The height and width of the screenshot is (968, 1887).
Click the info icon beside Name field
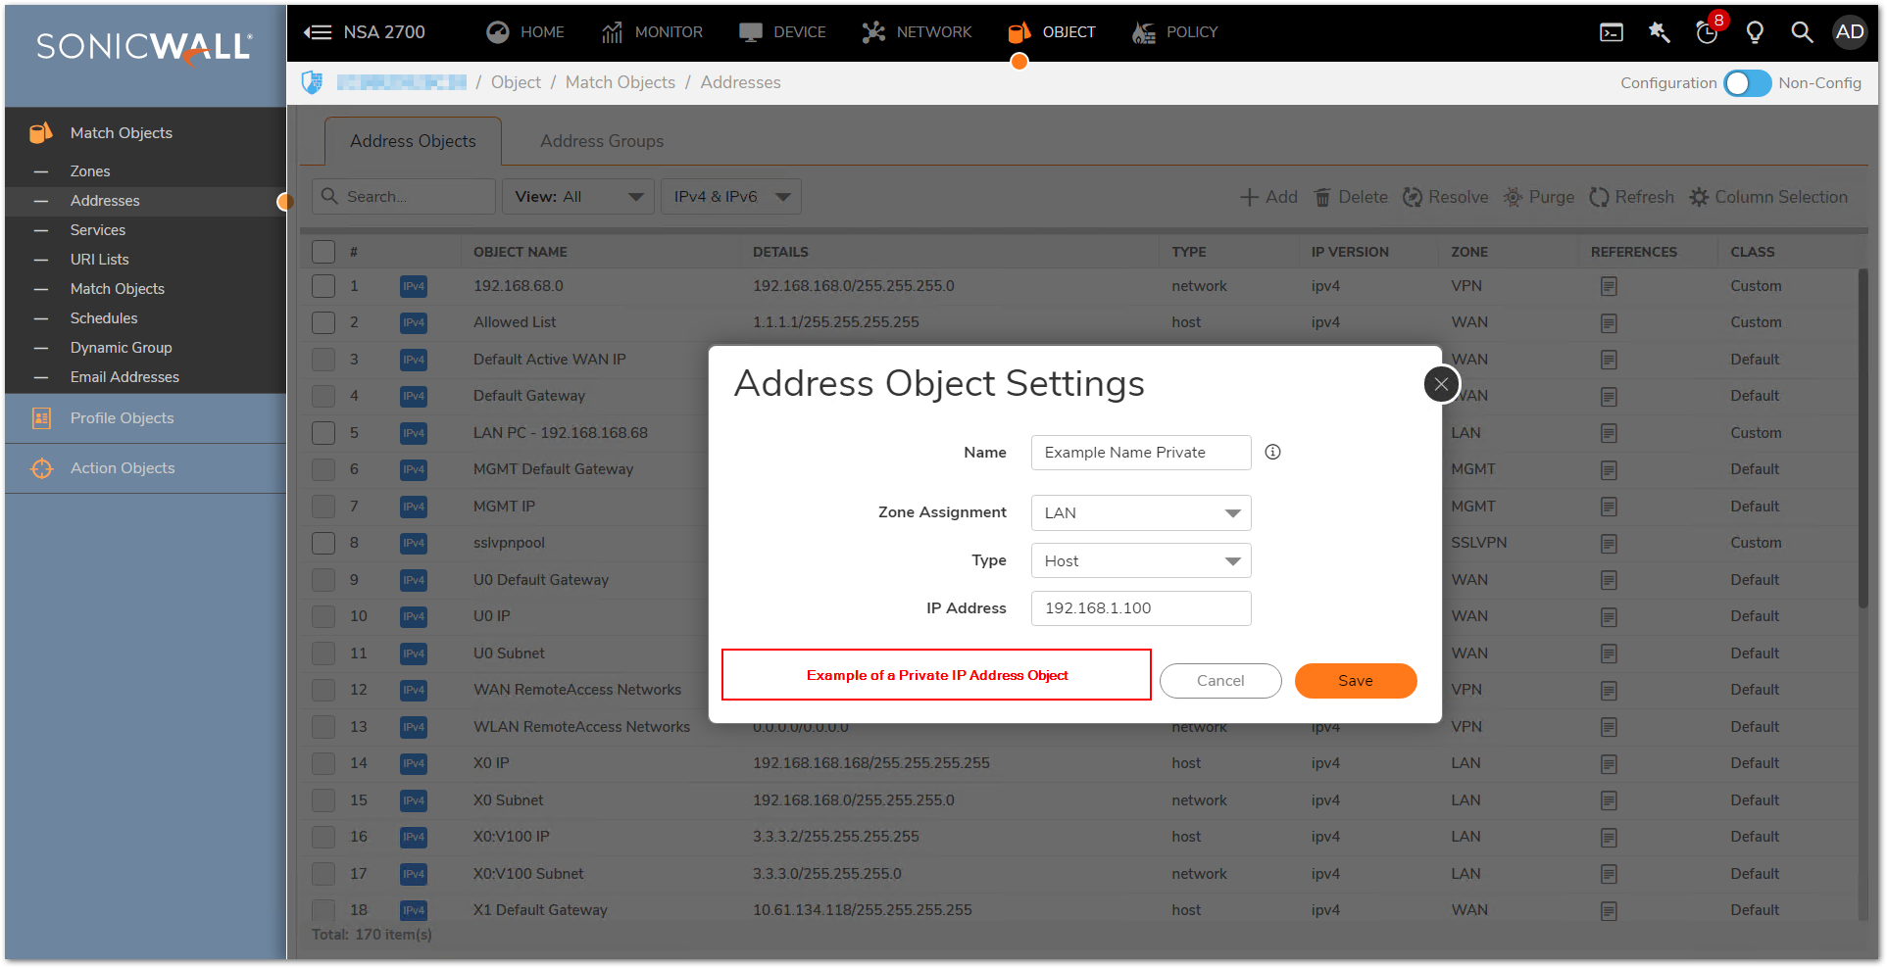pyautogui.click(x=1272, y=452)
